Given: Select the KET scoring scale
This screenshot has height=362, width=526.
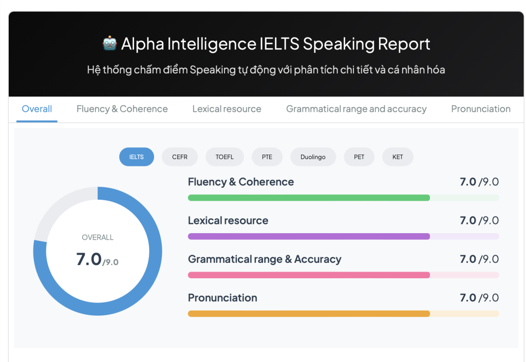Looking at the screenshot, I should [398, 157].
